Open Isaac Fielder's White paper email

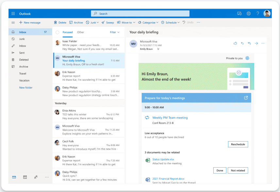pos(89,45)
